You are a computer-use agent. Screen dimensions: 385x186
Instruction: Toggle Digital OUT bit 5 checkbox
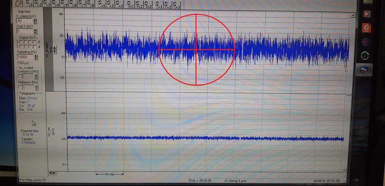click(31, 47)
